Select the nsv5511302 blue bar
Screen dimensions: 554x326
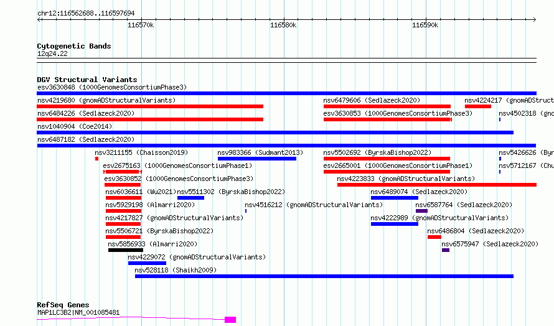coord(191,198)
